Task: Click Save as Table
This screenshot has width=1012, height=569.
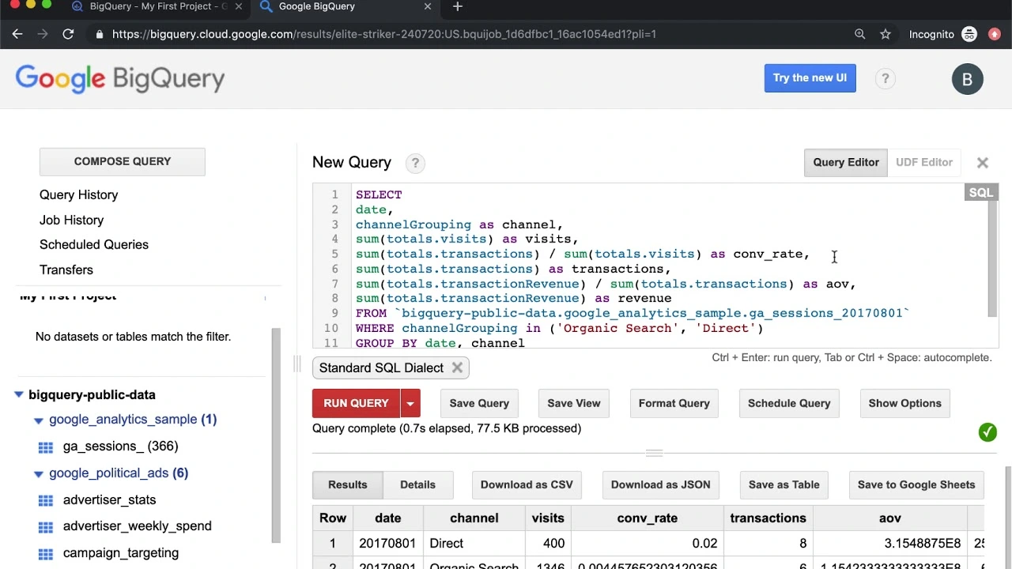Action: click(x=784, y=484)
